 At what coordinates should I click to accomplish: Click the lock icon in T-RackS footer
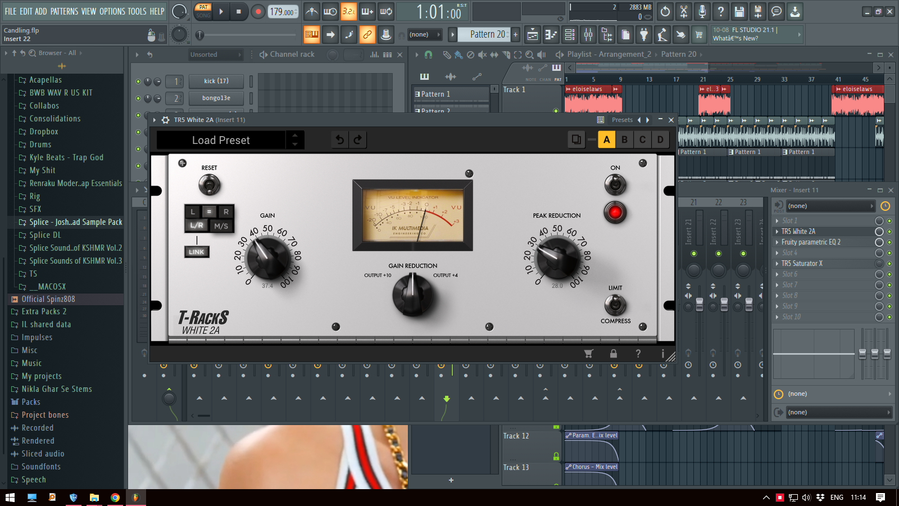[614, 354]
